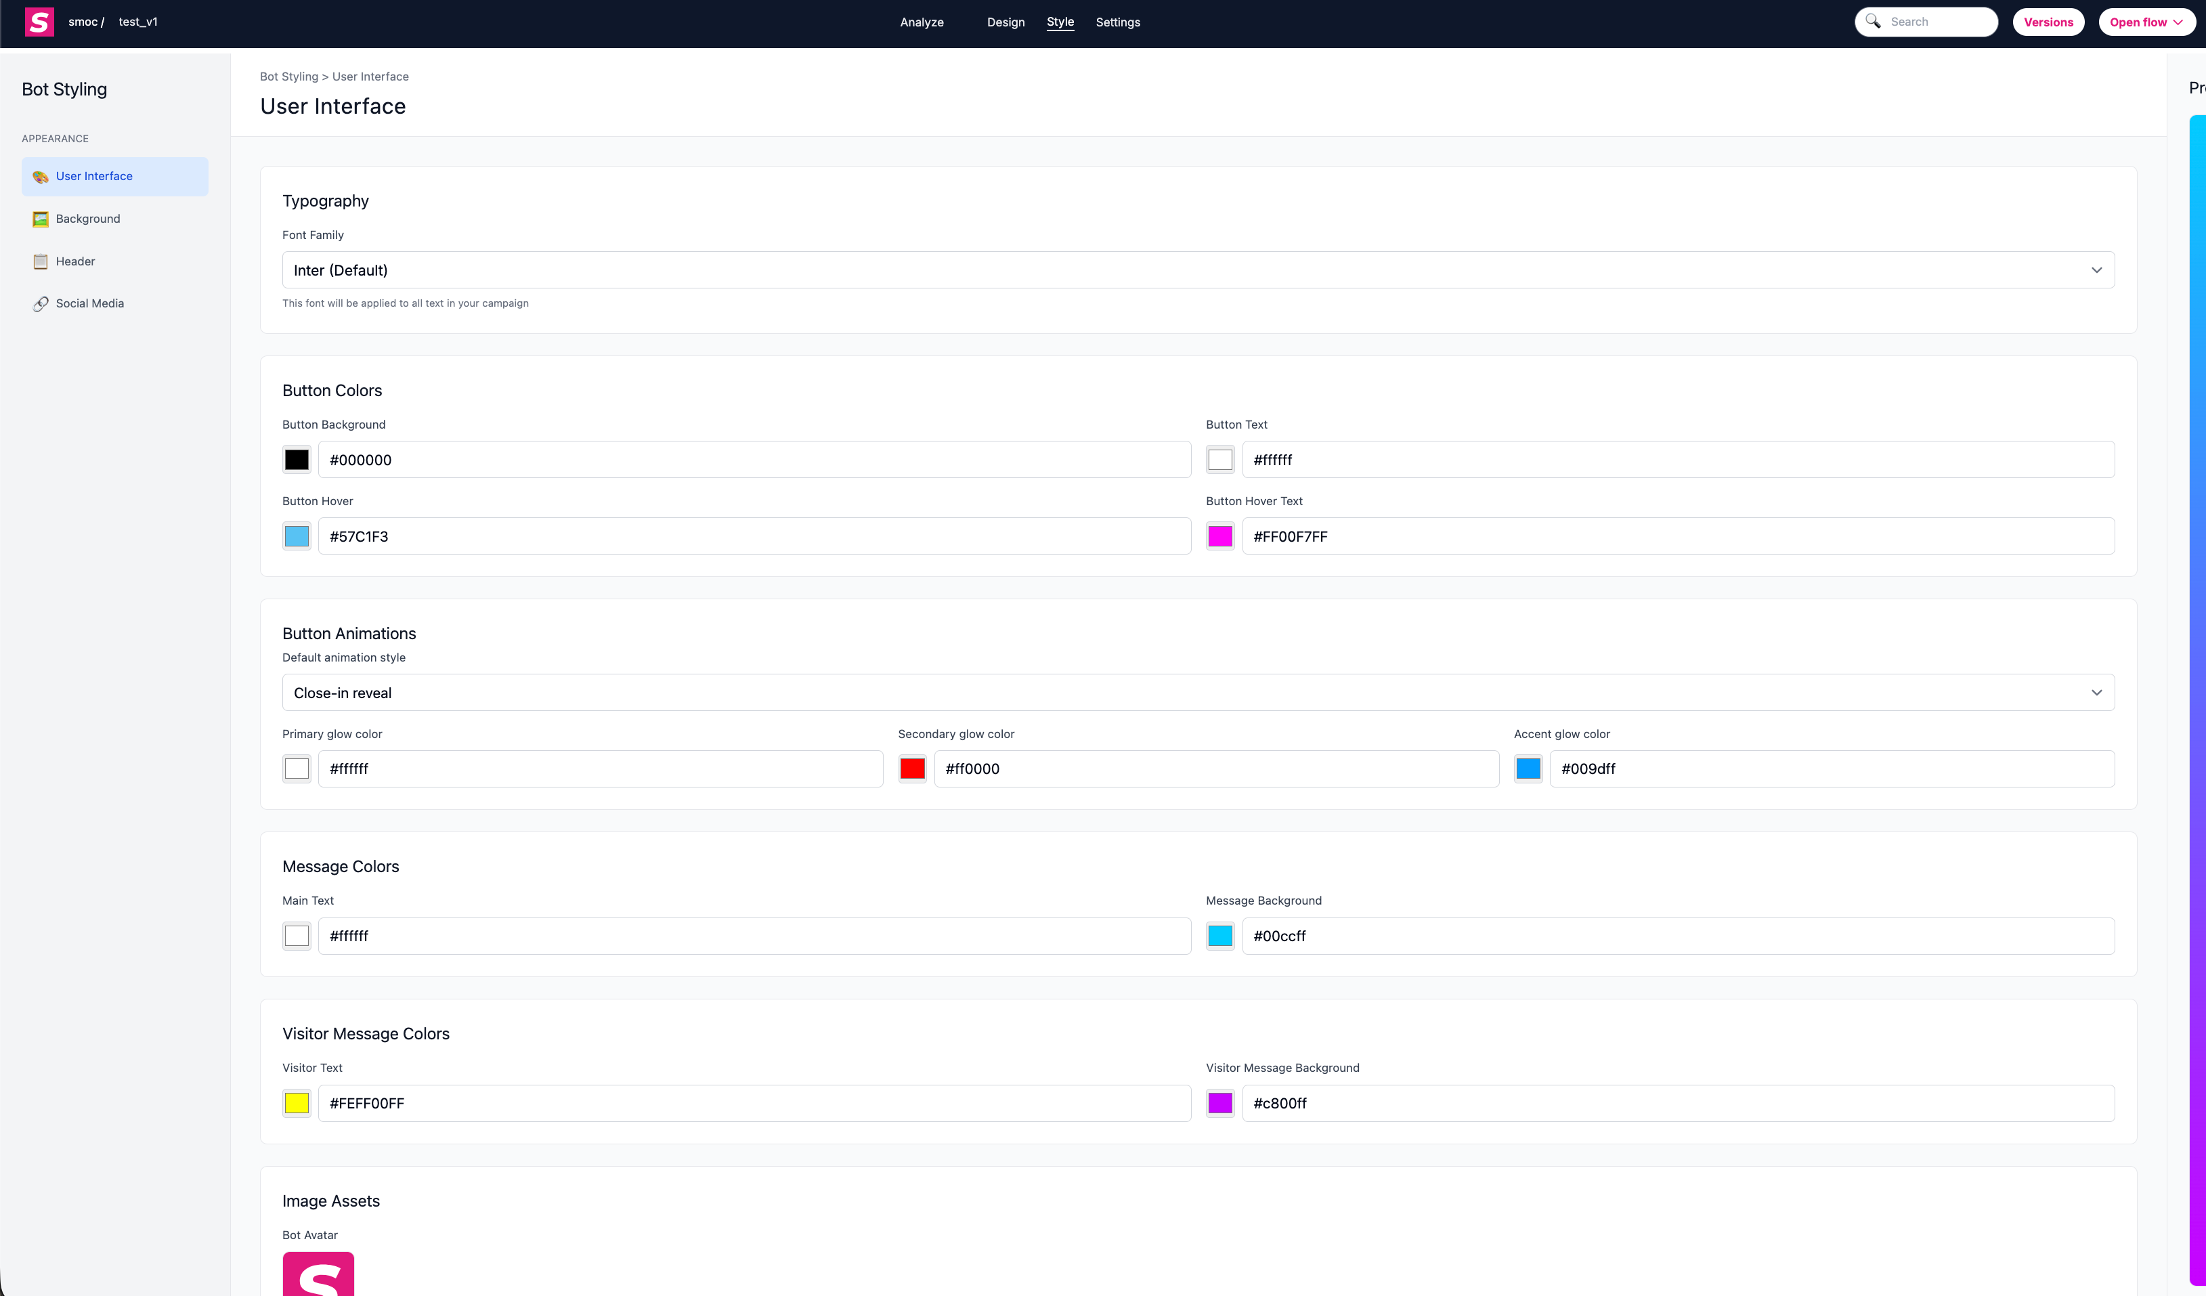Image resolution: width=2206 pixels, height=1296 pixels.
Task: Open the Open flow dropdown menu
Action: point(2146,22)
